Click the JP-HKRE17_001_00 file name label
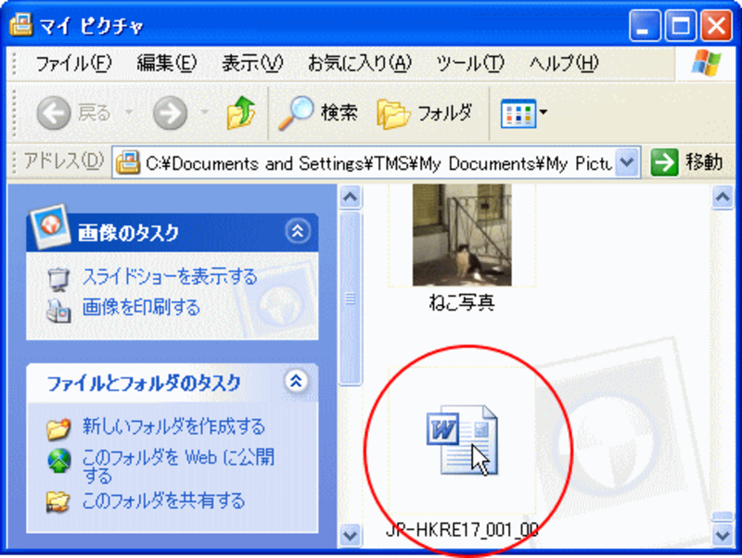This screenshot has width=742, height=558. click(x=462, y=529)
